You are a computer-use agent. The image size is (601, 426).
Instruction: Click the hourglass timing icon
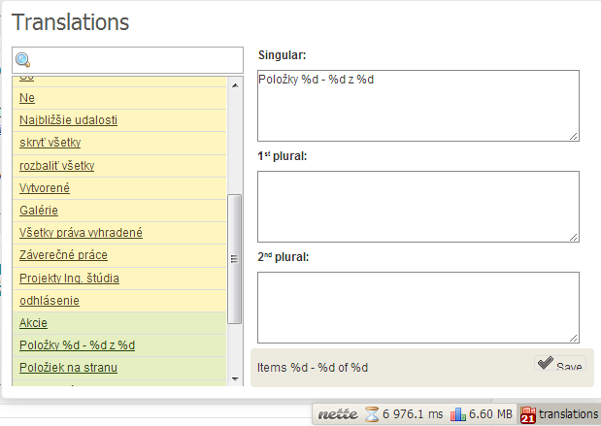[x=371, y=414]
